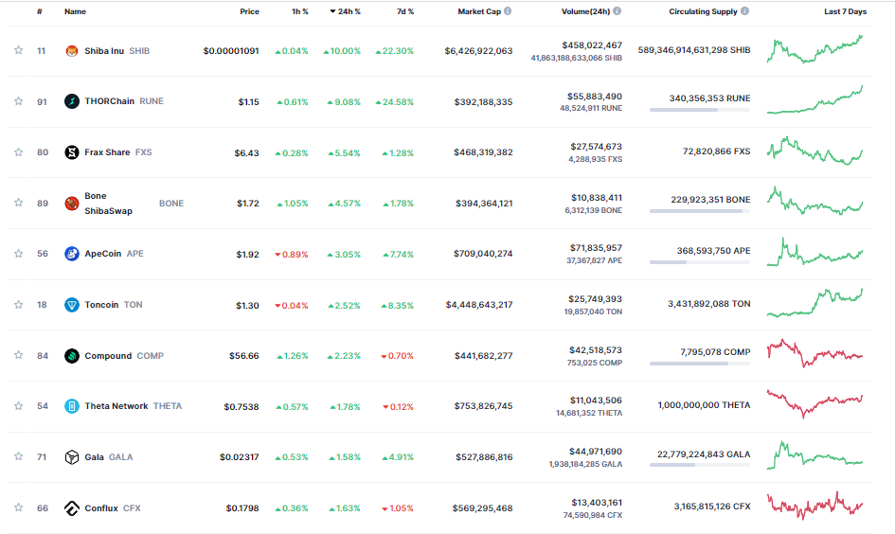Screen dimensions: 895x534
Task: Click the Conflux logo icon
Action: click(72, 508)
